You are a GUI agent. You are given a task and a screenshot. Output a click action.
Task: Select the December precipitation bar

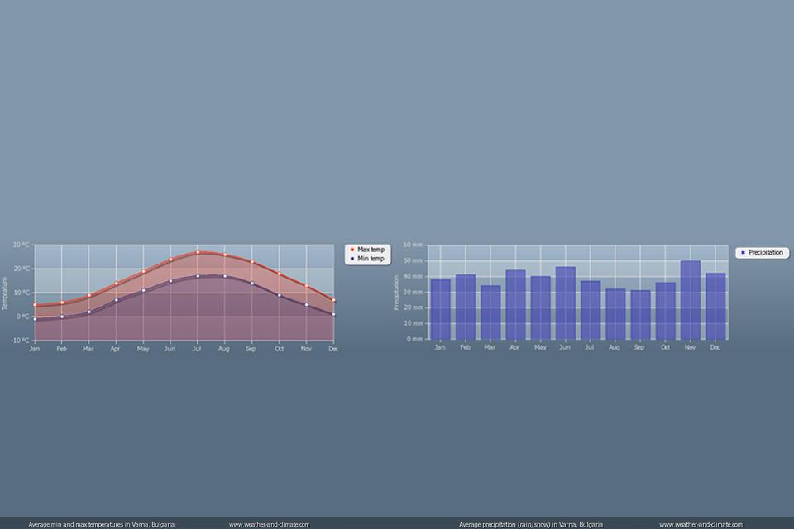pyautogui.click(x=715, y=306)
